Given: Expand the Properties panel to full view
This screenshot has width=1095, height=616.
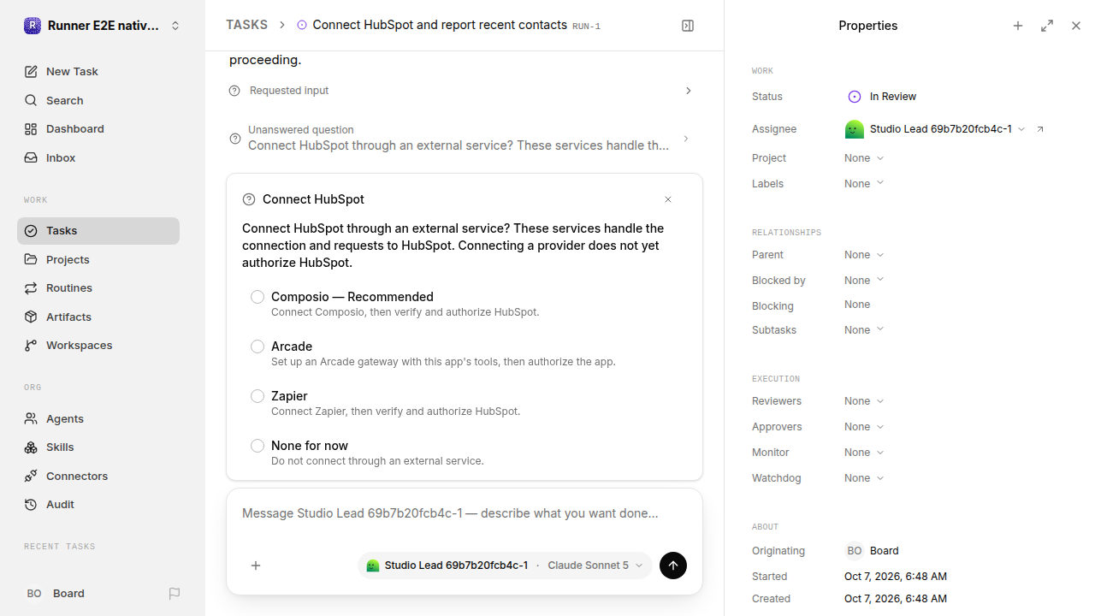Looking at the screenshot, I should click(x=1047, y=26).
